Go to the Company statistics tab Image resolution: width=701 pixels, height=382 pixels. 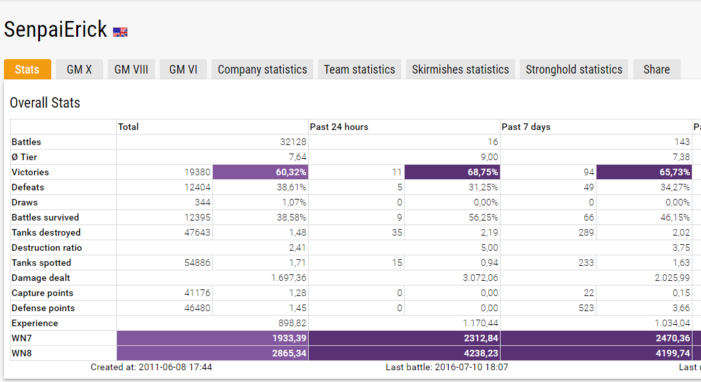[262, 70]
